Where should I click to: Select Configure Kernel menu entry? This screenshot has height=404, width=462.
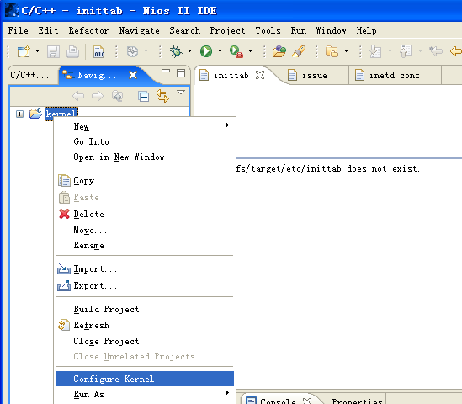[145, 379]
